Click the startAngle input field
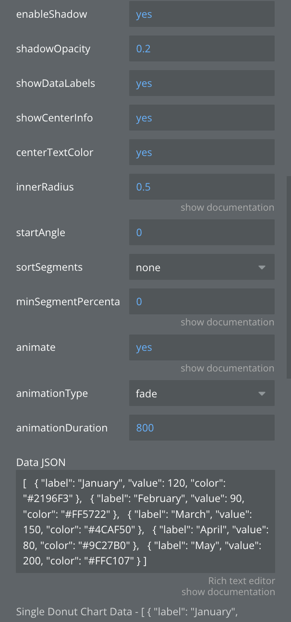This screenshot has height=622, width=291. coord(202,233)
